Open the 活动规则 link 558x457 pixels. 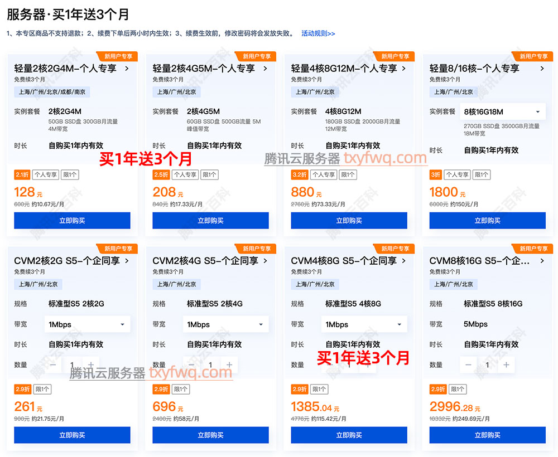tap(318, 33)
